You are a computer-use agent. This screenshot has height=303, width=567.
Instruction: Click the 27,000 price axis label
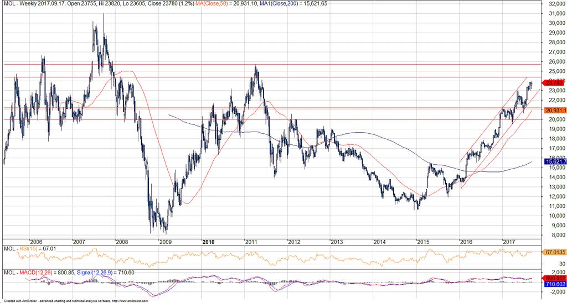coord(556,52)
